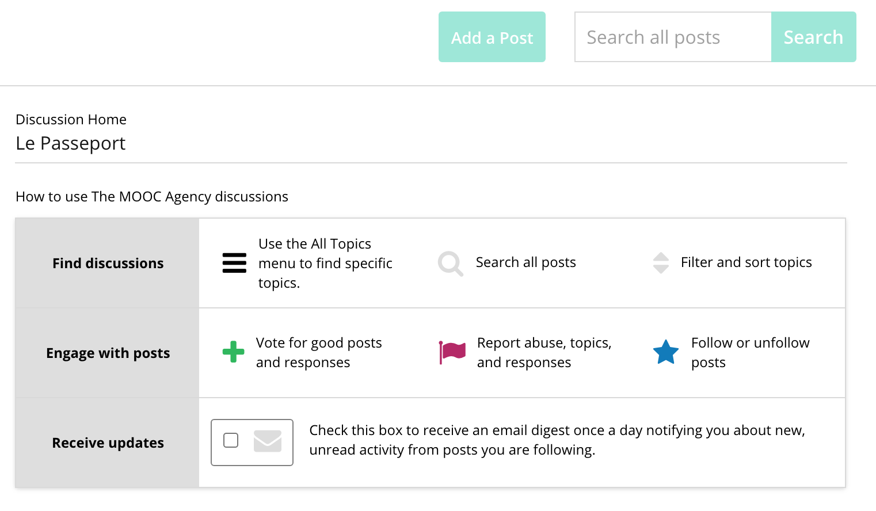Click the 'Filter and sort topics' text
876x511 pixels.
pos(746,262)
